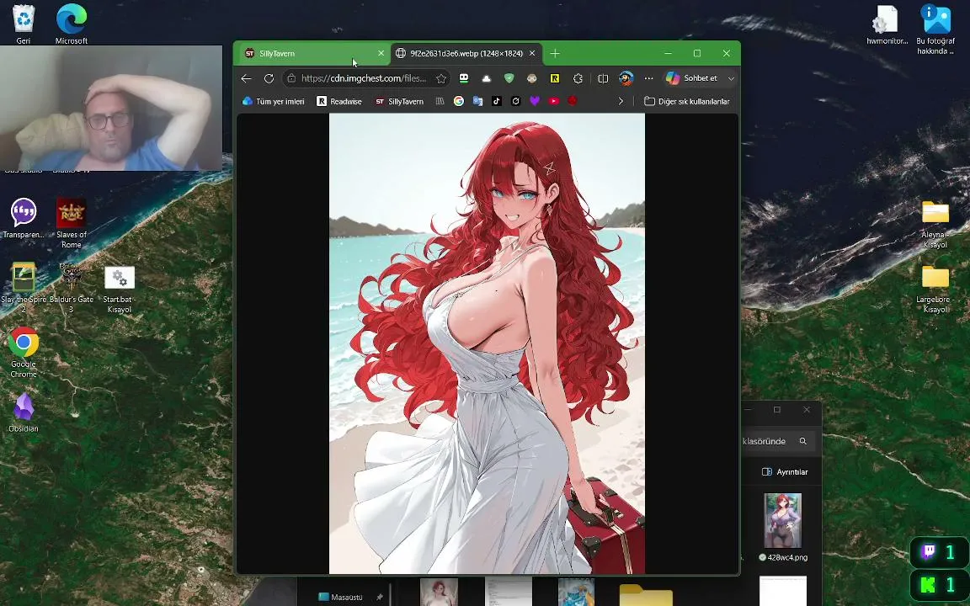Image resolution: width=970 pixels, height=606 pixels.
Task: Click the displayed anime beach image
Action: tap(487, 343)
